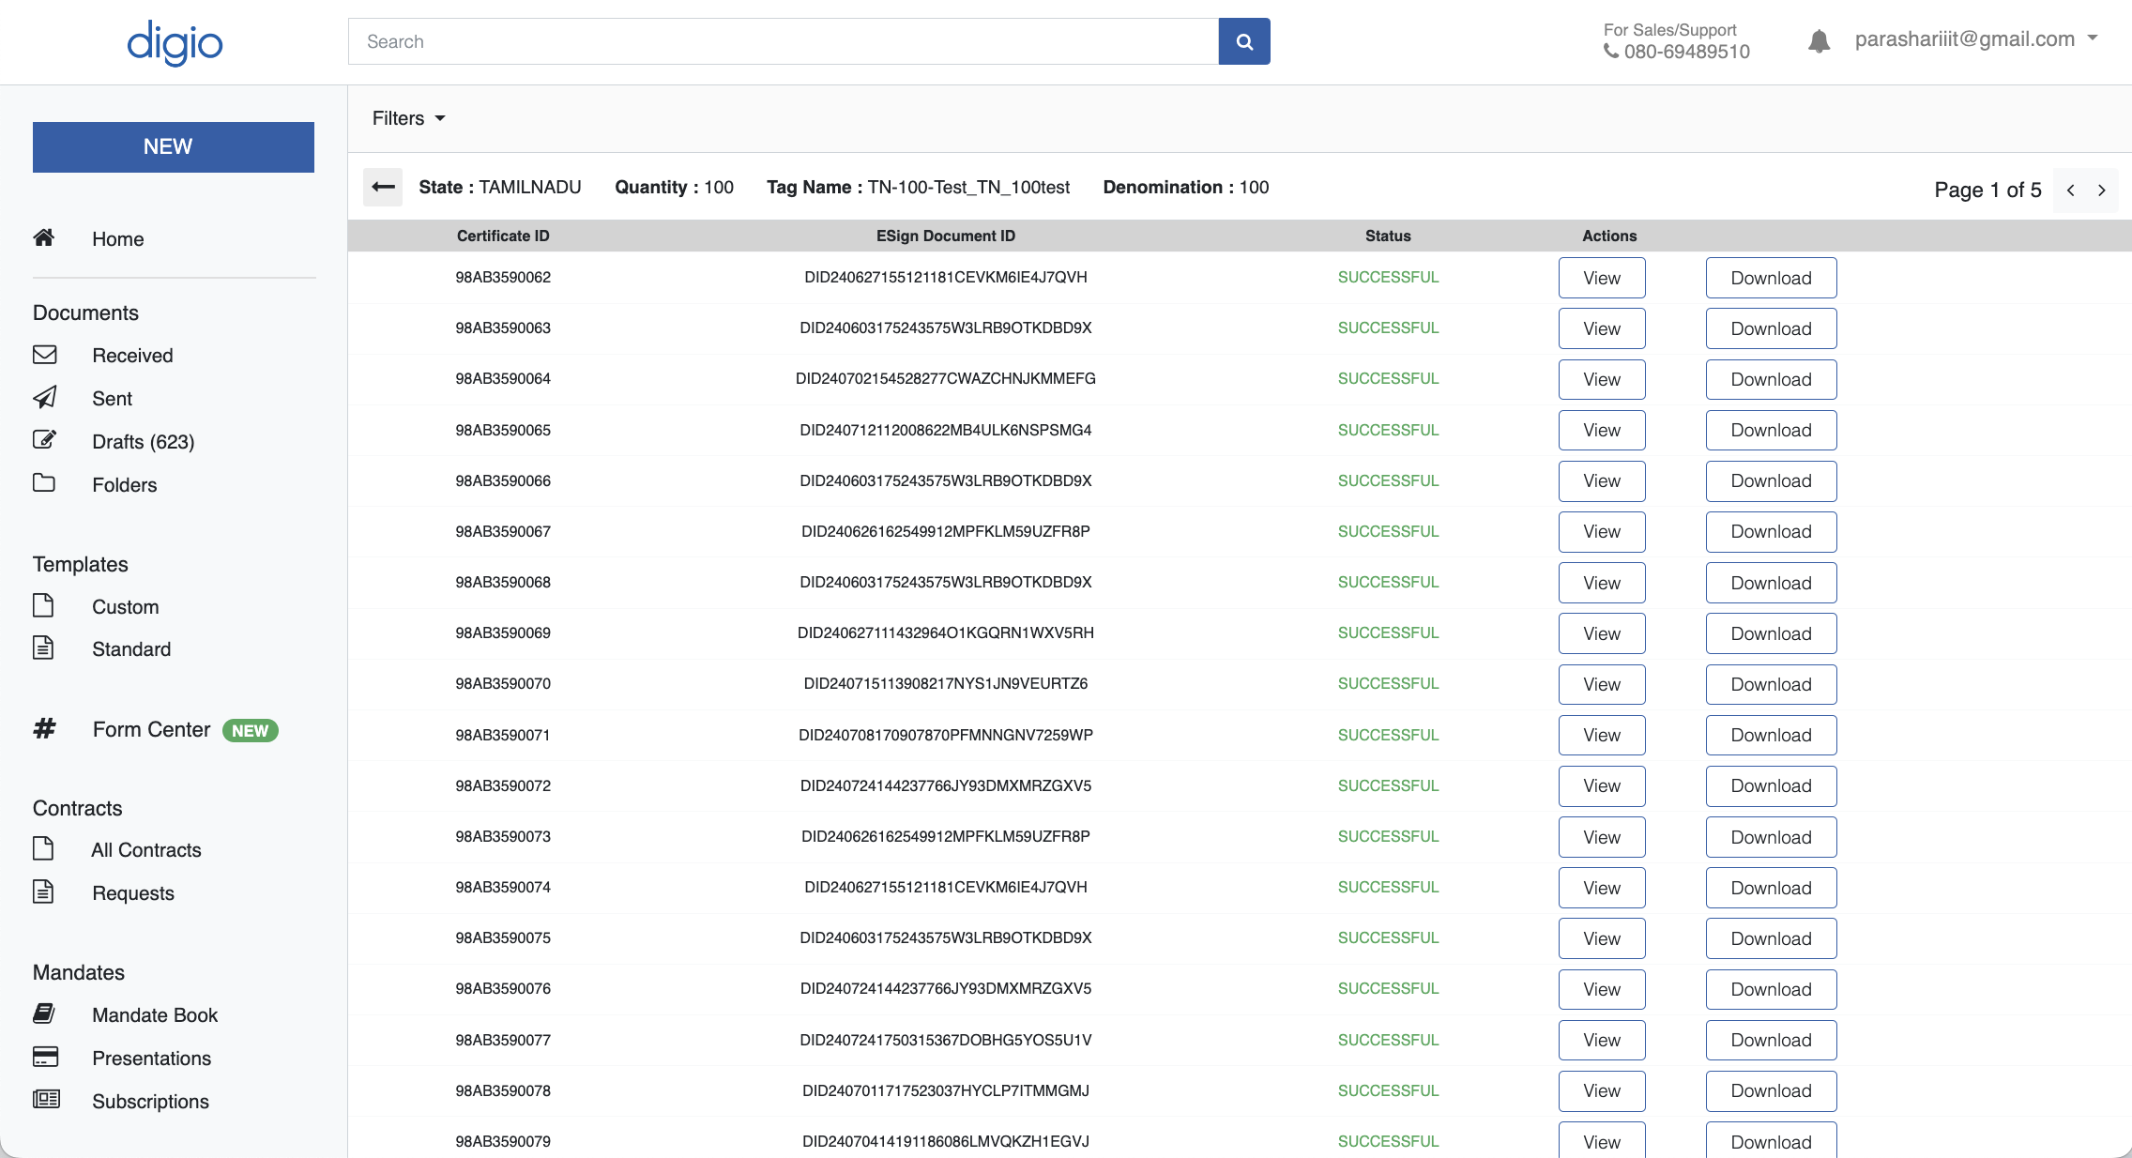Click the back arrow beside State
2132x1158 pixels.
(x=383, y=187)
